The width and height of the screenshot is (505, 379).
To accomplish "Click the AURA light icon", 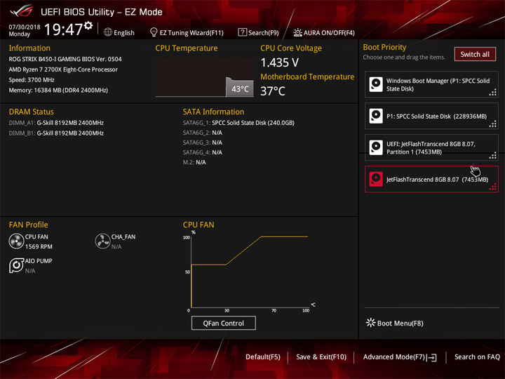I will (297, 32).
